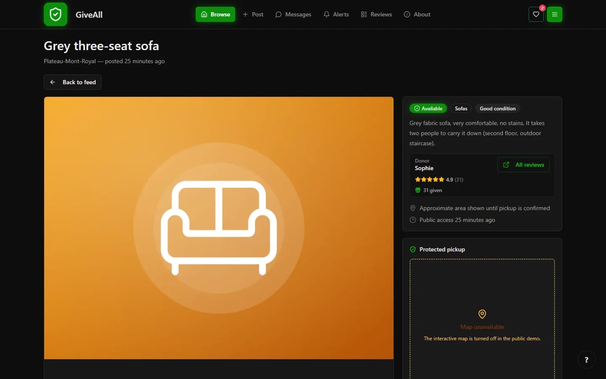Click the GiveAll shield logo
This screenshot has width=606, height=379.
(56, 14)
